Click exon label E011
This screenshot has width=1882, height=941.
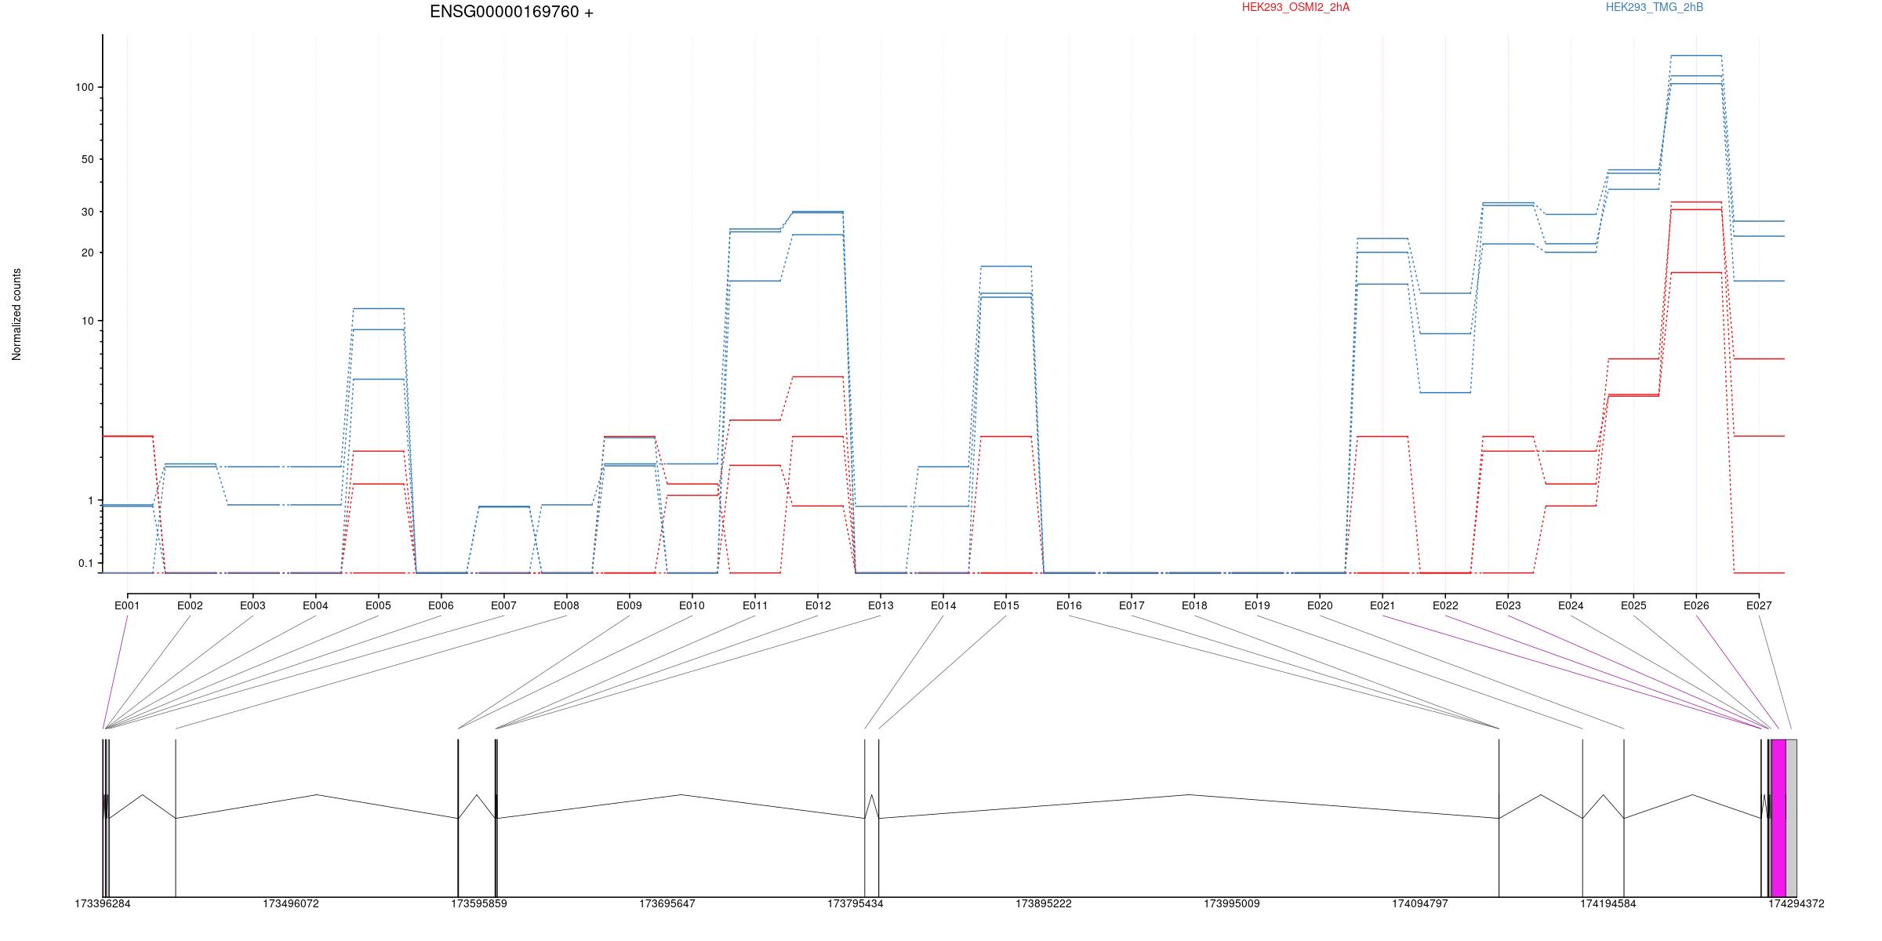pos(755,605)
